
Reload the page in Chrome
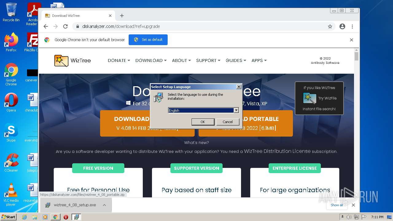[x=65, y=26]
